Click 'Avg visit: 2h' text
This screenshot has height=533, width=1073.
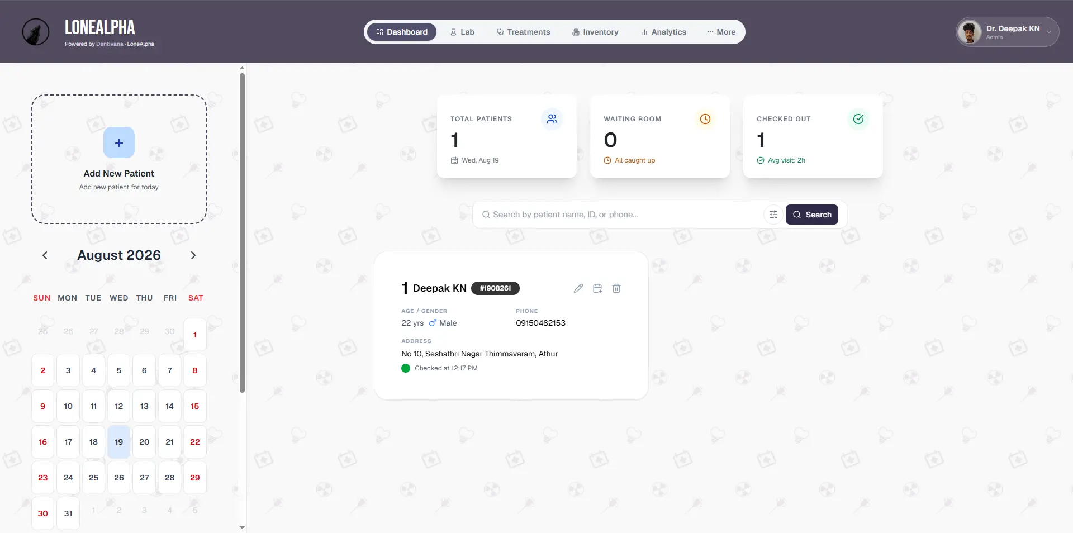click(x=786, y=160)
